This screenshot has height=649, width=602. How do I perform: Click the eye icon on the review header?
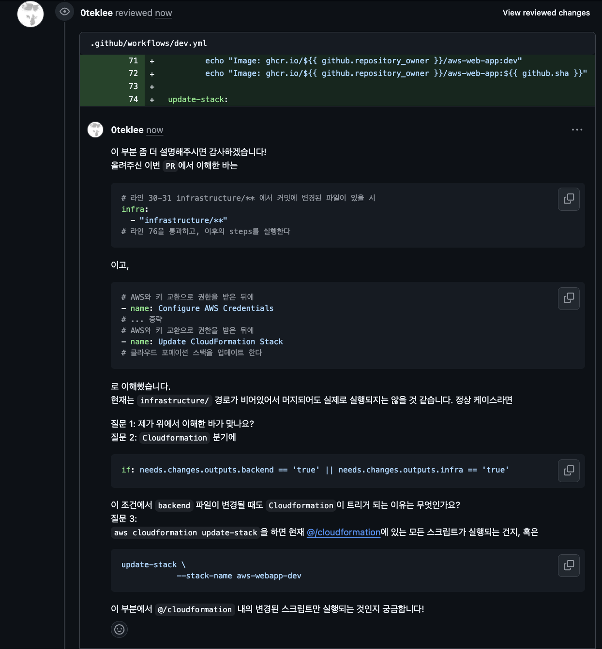point(64,12)
